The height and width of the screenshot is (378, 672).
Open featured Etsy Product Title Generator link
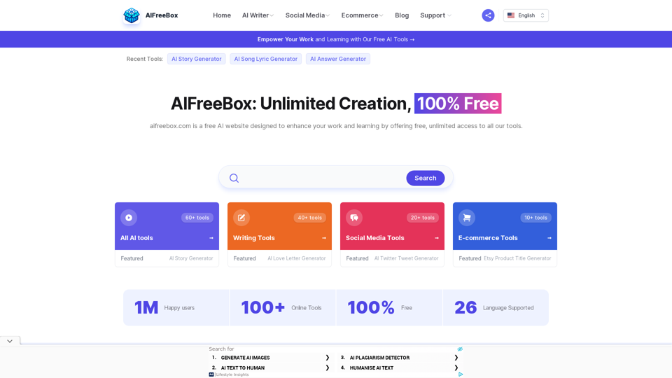517,258
